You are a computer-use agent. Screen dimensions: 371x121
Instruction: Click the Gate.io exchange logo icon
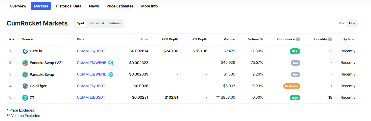(25, 51)
